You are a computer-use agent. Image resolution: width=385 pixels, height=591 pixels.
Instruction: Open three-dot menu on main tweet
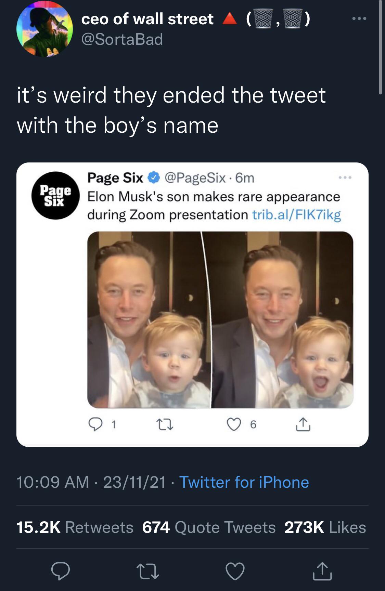[359, 18]
